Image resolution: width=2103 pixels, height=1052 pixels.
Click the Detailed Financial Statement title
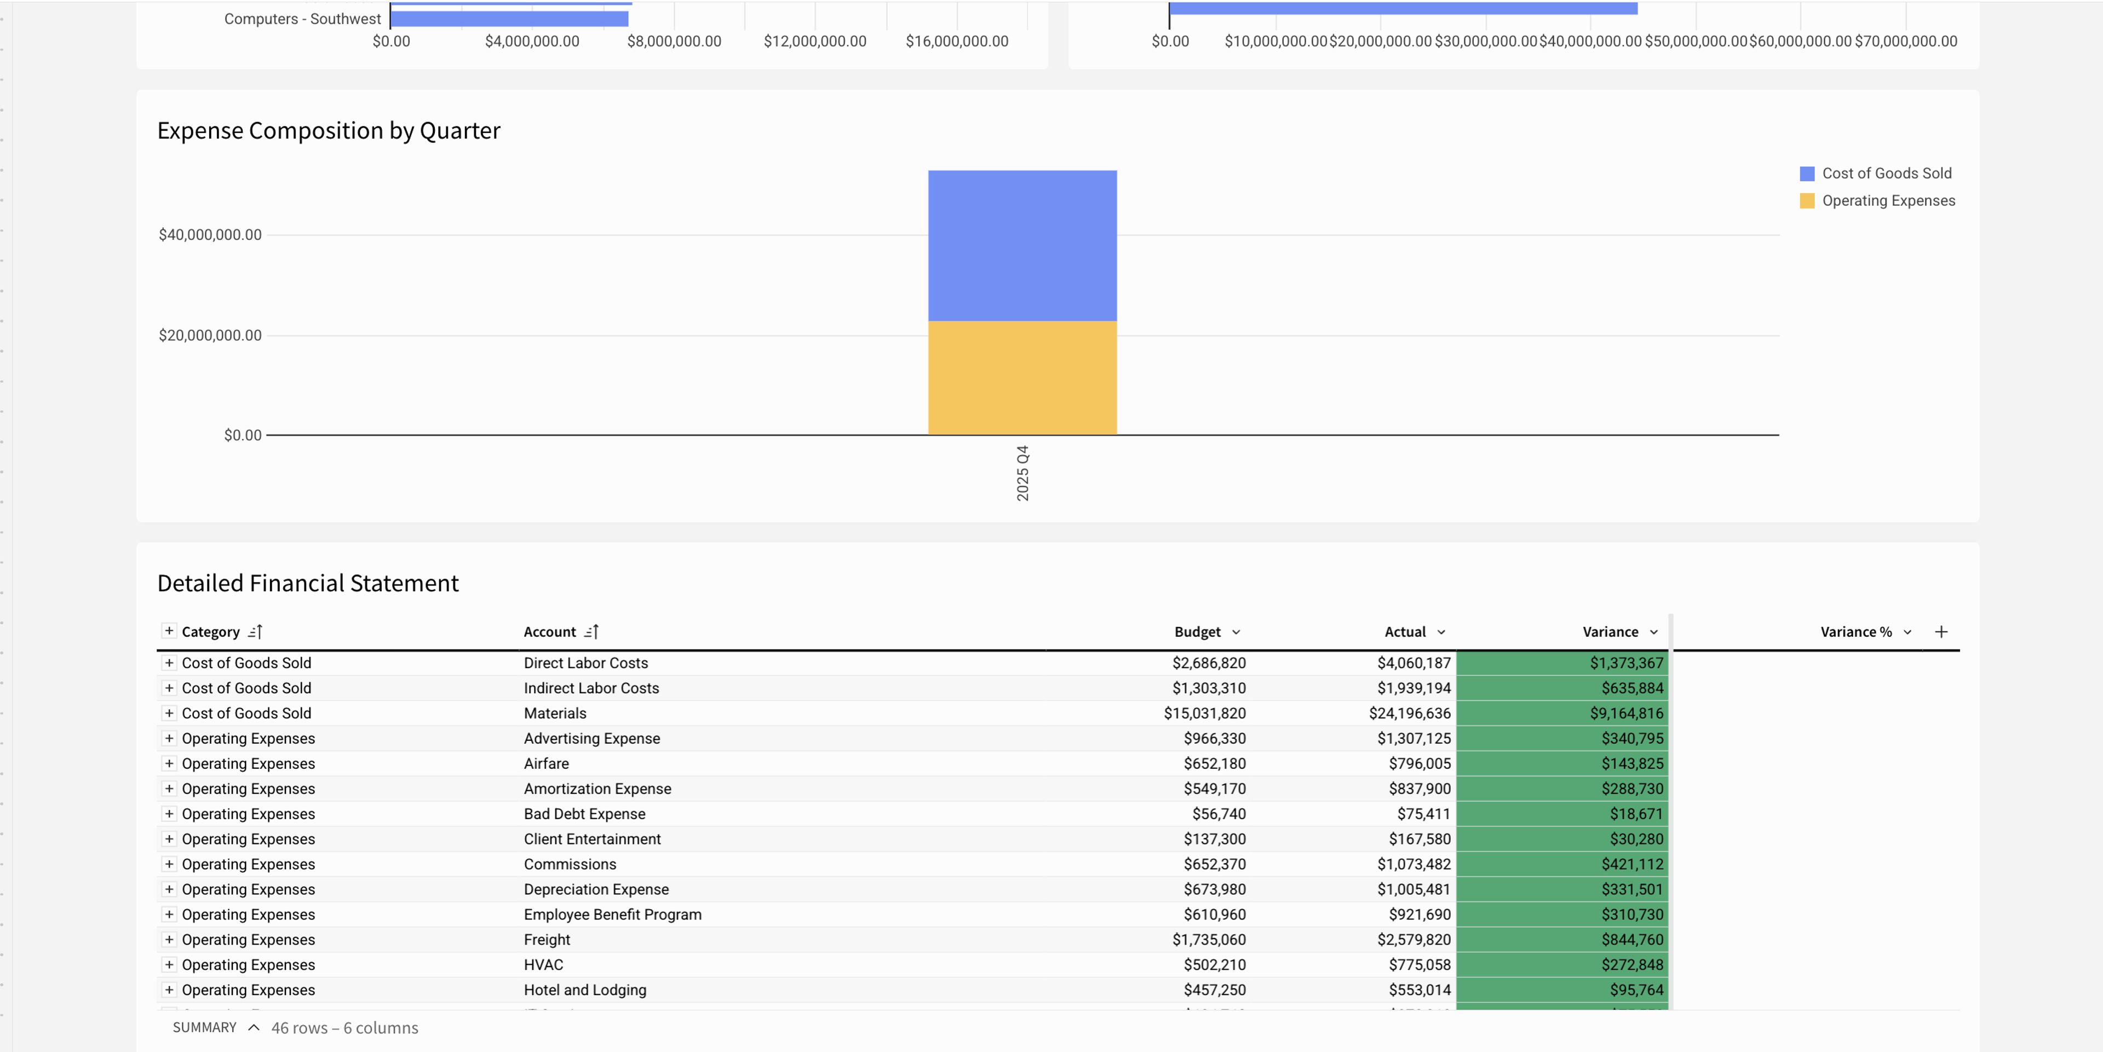(x=308, y=583)
